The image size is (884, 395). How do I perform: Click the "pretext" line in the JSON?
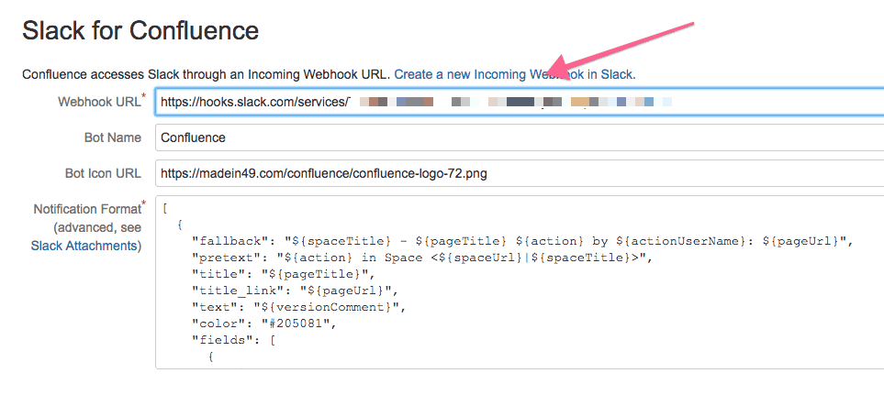420,258
